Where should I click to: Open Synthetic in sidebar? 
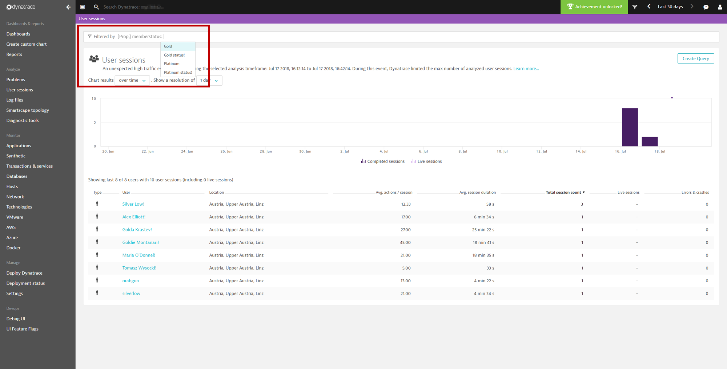16,156
